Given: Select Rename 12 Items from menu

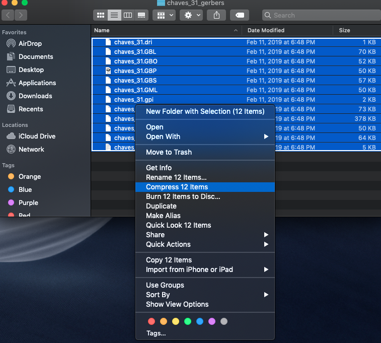Looking at the screenshot, I should pyautogui.click(x=176, y=177).
